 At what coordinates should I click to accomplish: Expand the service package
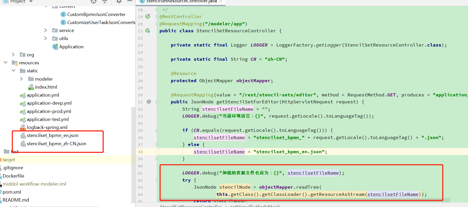(46, 30)
